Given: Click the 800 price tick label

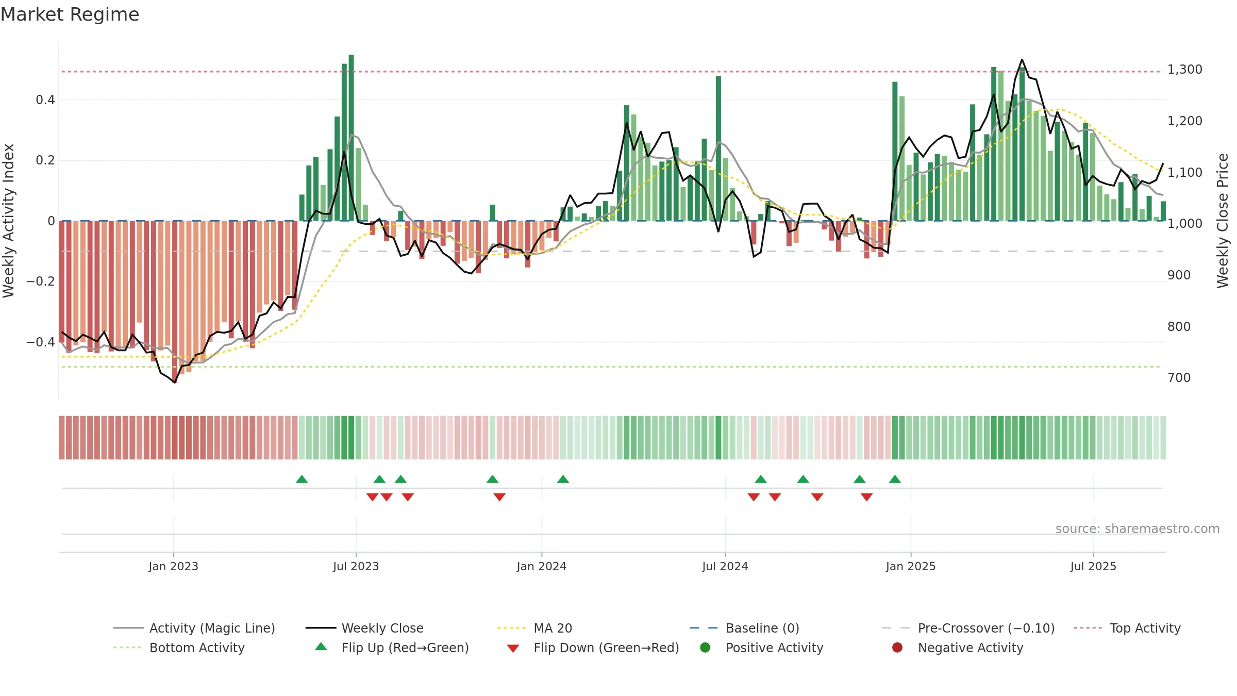Looking at the screenshot, I should [x=1179, y=327].
